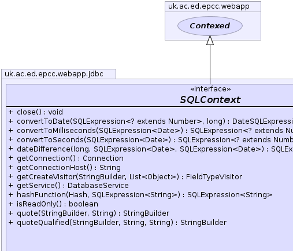Image resolution: width=293 pixels, height=251 pixels.
Task: Click the Contexed ellipse node
Action: pyautogui.click(x=210, y=26)
